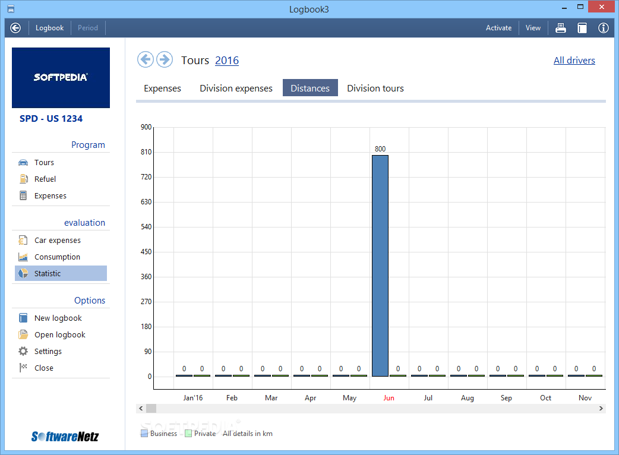Viewport: 619px width, 455px height.
Task: Click the Open logbook folder icon
Action: point(23,334)
